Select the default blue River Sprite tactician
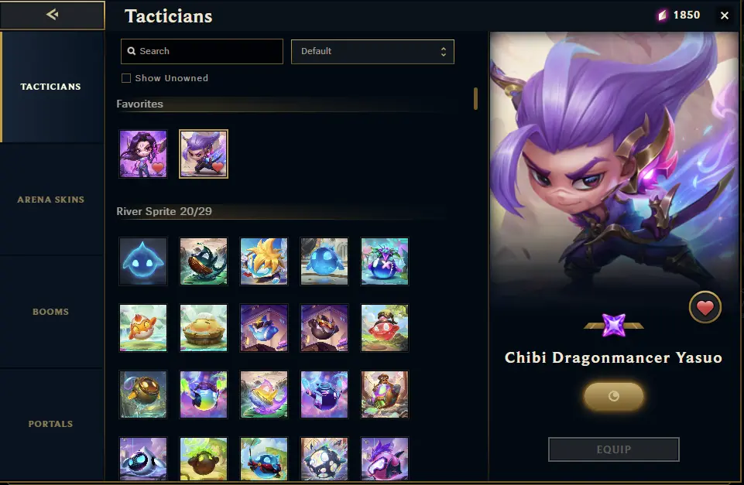744x485 pixels. (143, 261)
